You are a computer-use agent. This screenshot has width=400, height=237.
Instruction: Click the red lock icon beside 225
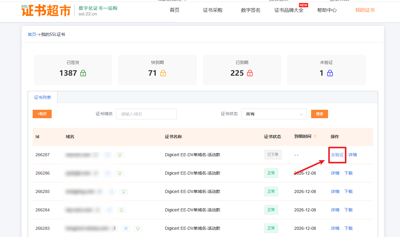[x=250, y=73]
